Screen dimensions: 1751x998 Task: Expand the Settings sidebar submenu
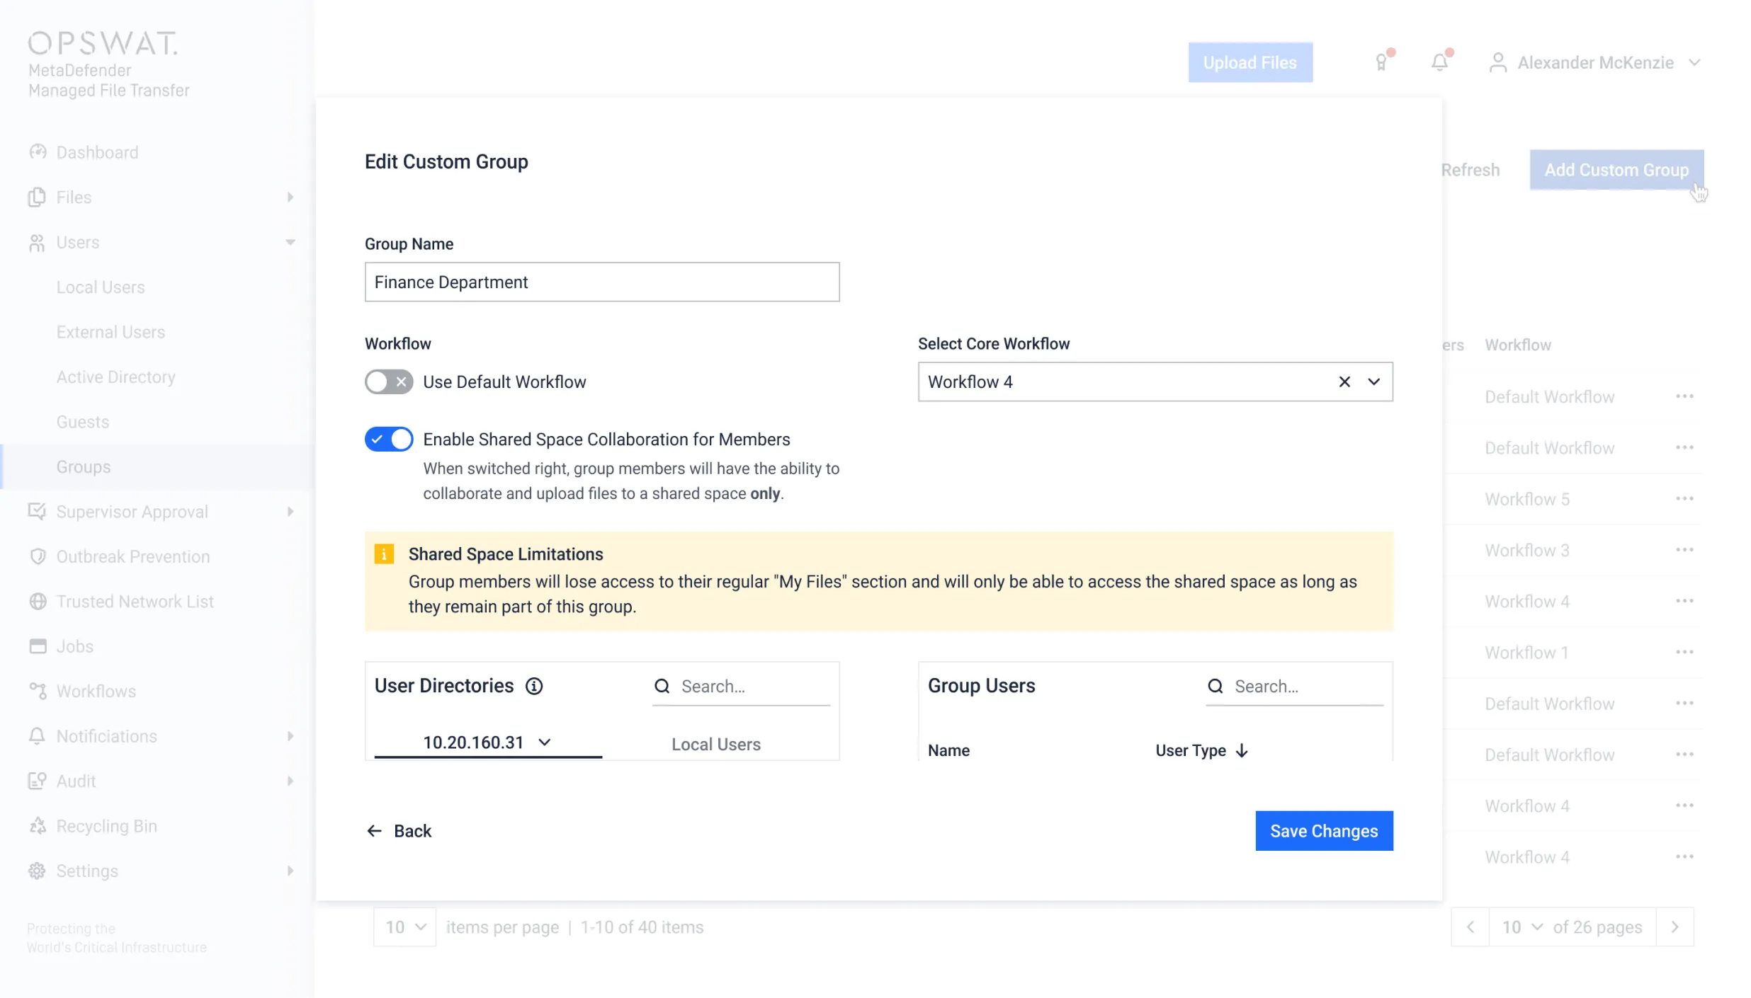[x=290, y=871]
